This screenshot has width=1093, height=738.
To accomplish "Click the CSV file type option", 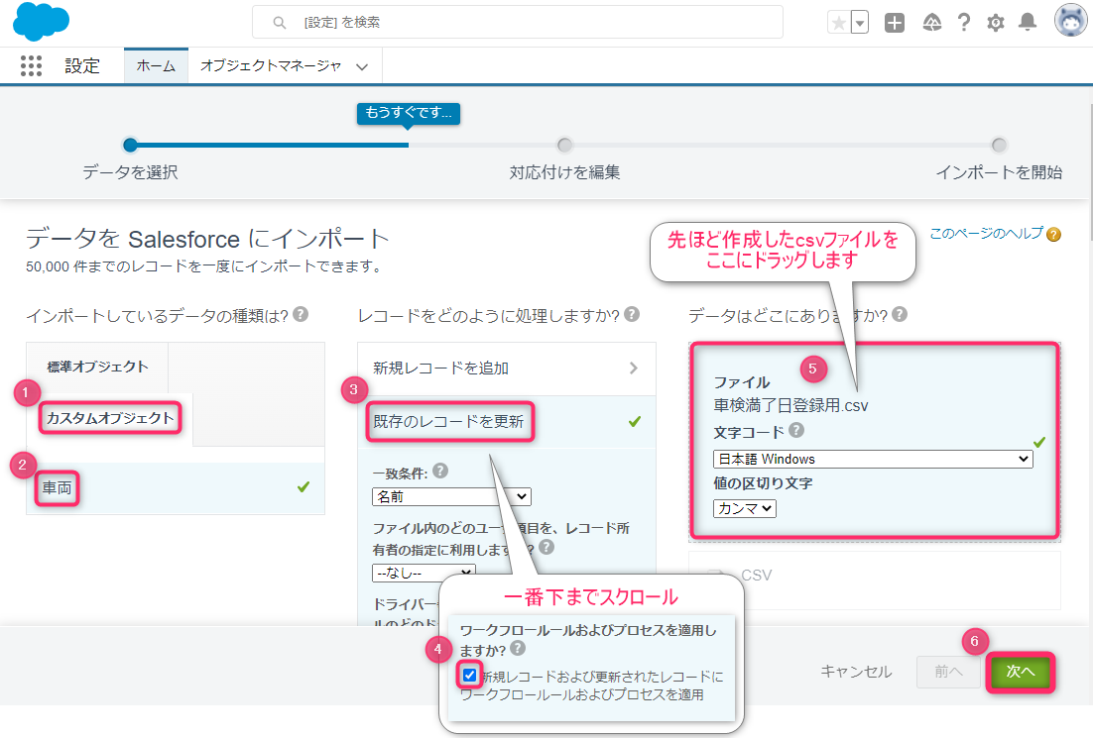I will (x=875, y=580).
